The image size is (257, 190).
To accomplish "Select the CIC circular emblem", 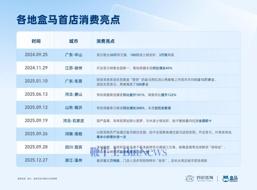I will click(190, 178).
